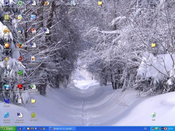Select the text document beside the butterfly icon

coord(20,101)
